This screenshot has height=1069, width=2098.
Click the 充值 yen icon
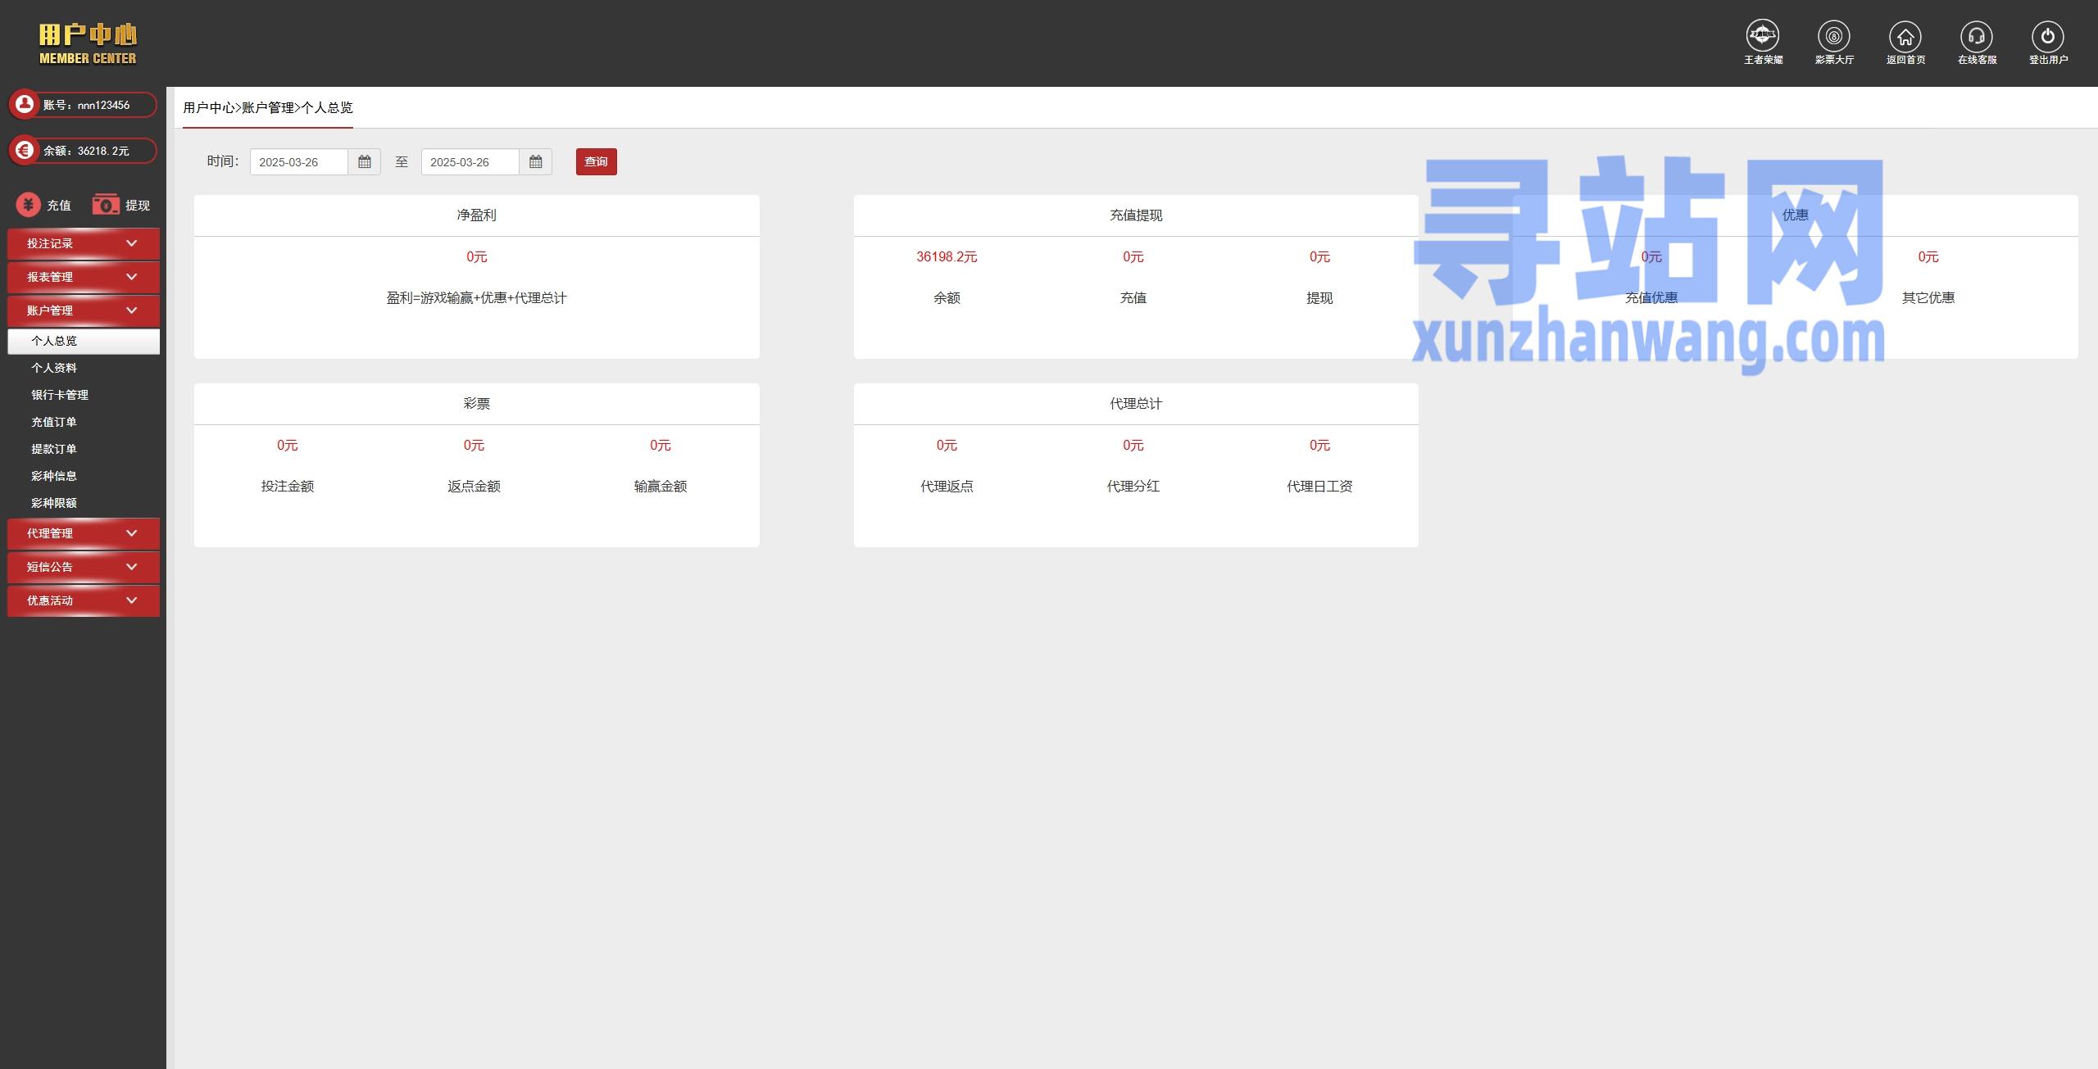29,205
